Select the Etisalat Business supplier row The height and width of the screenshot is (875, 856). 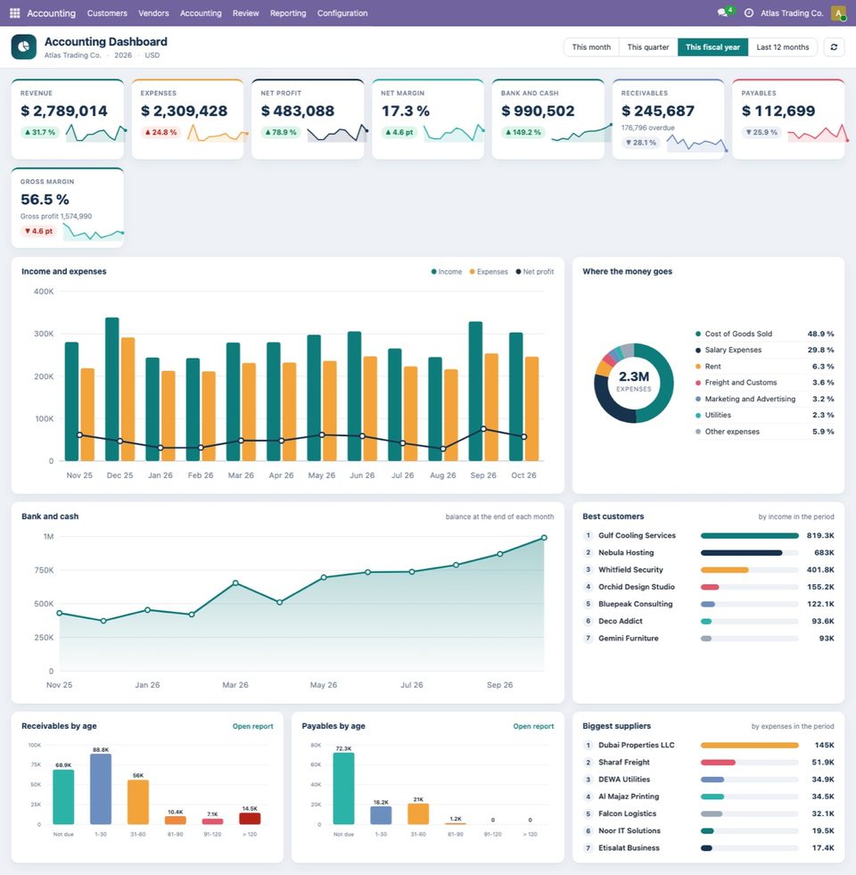(x=708, y=848)
